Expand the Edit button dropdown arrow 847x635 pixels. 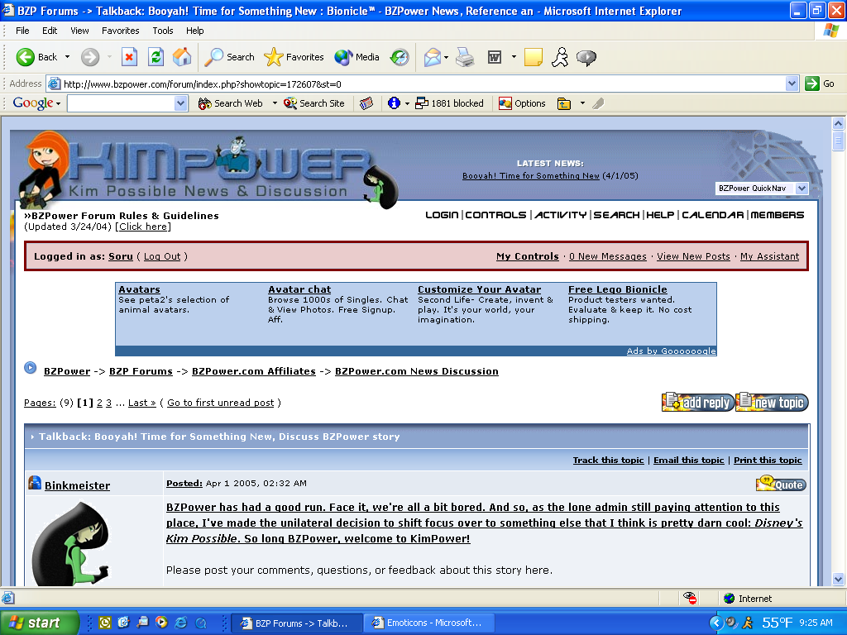(x=514, y=57)
